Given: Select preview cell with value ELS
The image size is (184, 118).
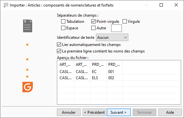Looking at the screenshot, I should [x=98, y=78].
